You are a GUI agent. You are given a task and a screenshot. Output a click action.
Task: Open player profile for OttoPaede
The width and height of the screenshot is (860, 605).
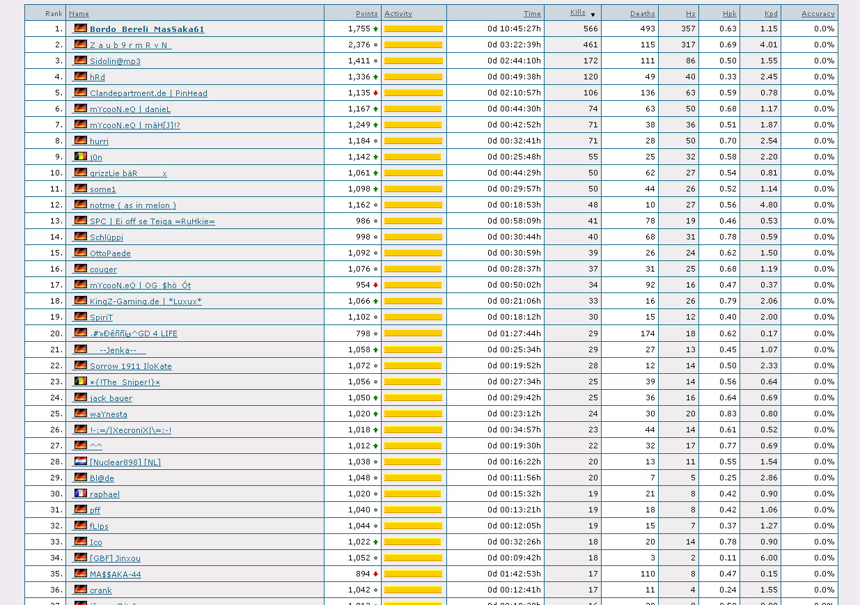coord(110,253)
